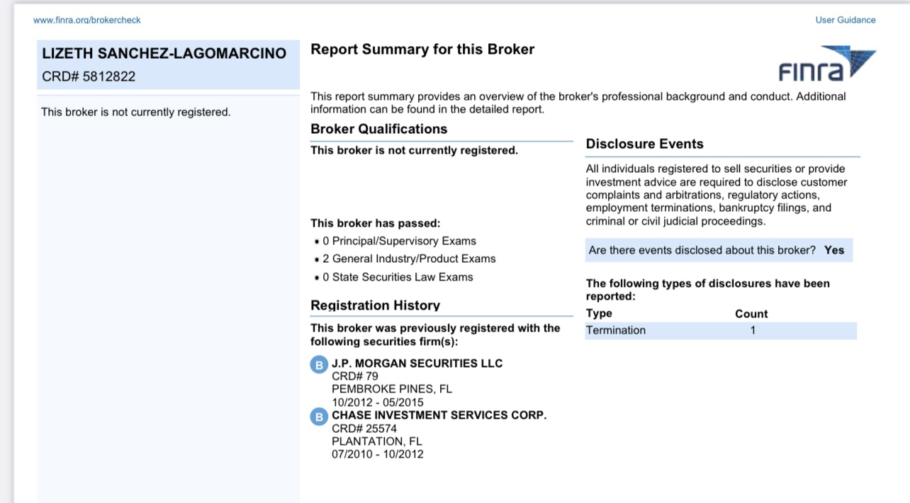Click the 07/2010 - 10/2012 date range
This screenshot has height=503, width=910.
pos(378,454)
